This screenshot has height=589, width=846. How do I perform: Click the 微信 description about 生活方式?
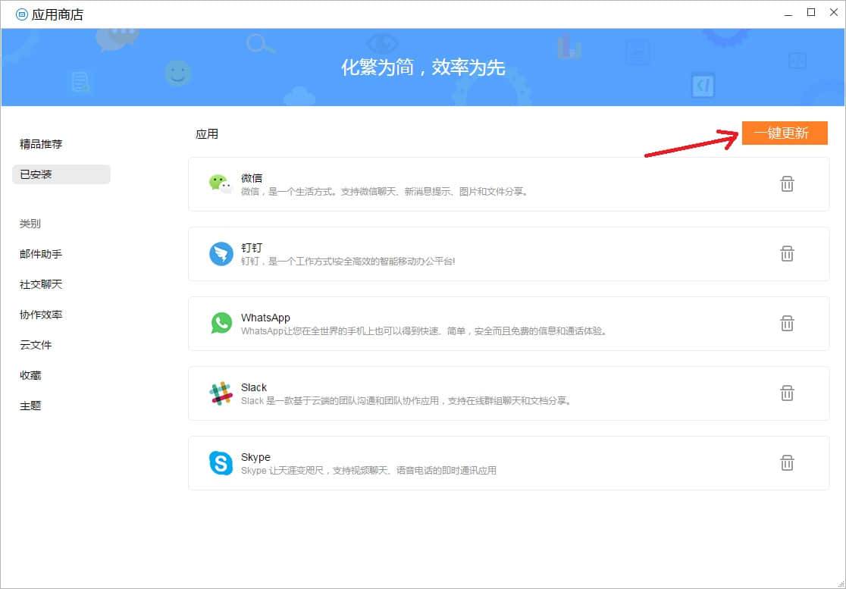[x=384, y=192]
